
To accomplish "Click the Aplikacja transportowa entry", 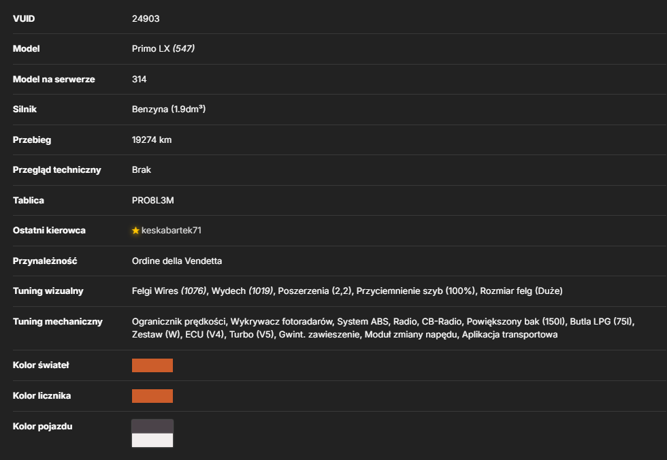I will coord(510,335).
